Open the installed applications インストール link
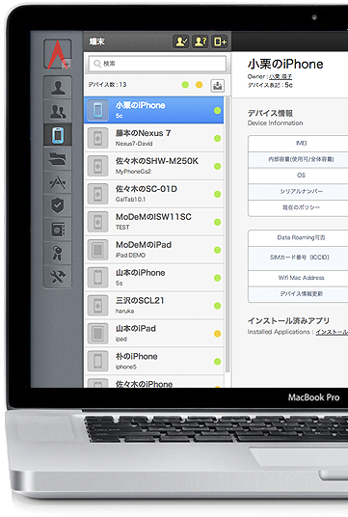 pos(332,332)
